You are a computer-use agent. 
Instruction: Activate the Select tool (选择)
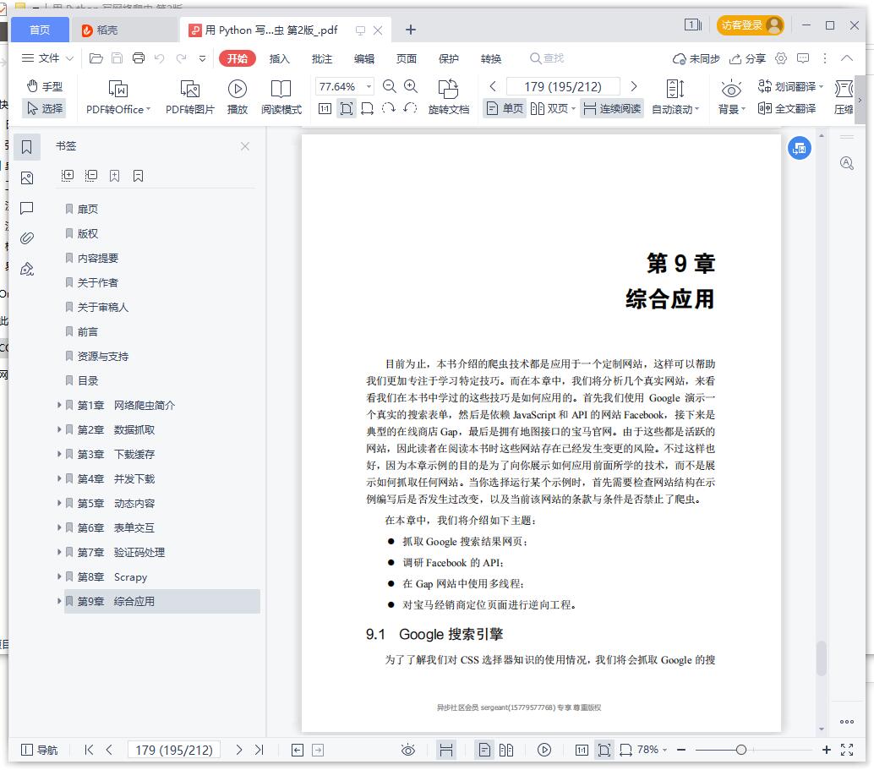[x=45, y=108]
